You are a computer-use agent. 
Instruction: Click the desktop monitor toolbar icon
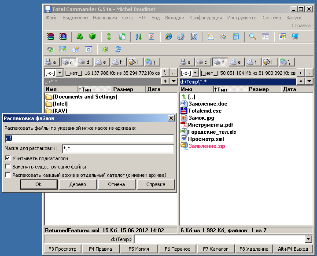[x=295, y=37]
